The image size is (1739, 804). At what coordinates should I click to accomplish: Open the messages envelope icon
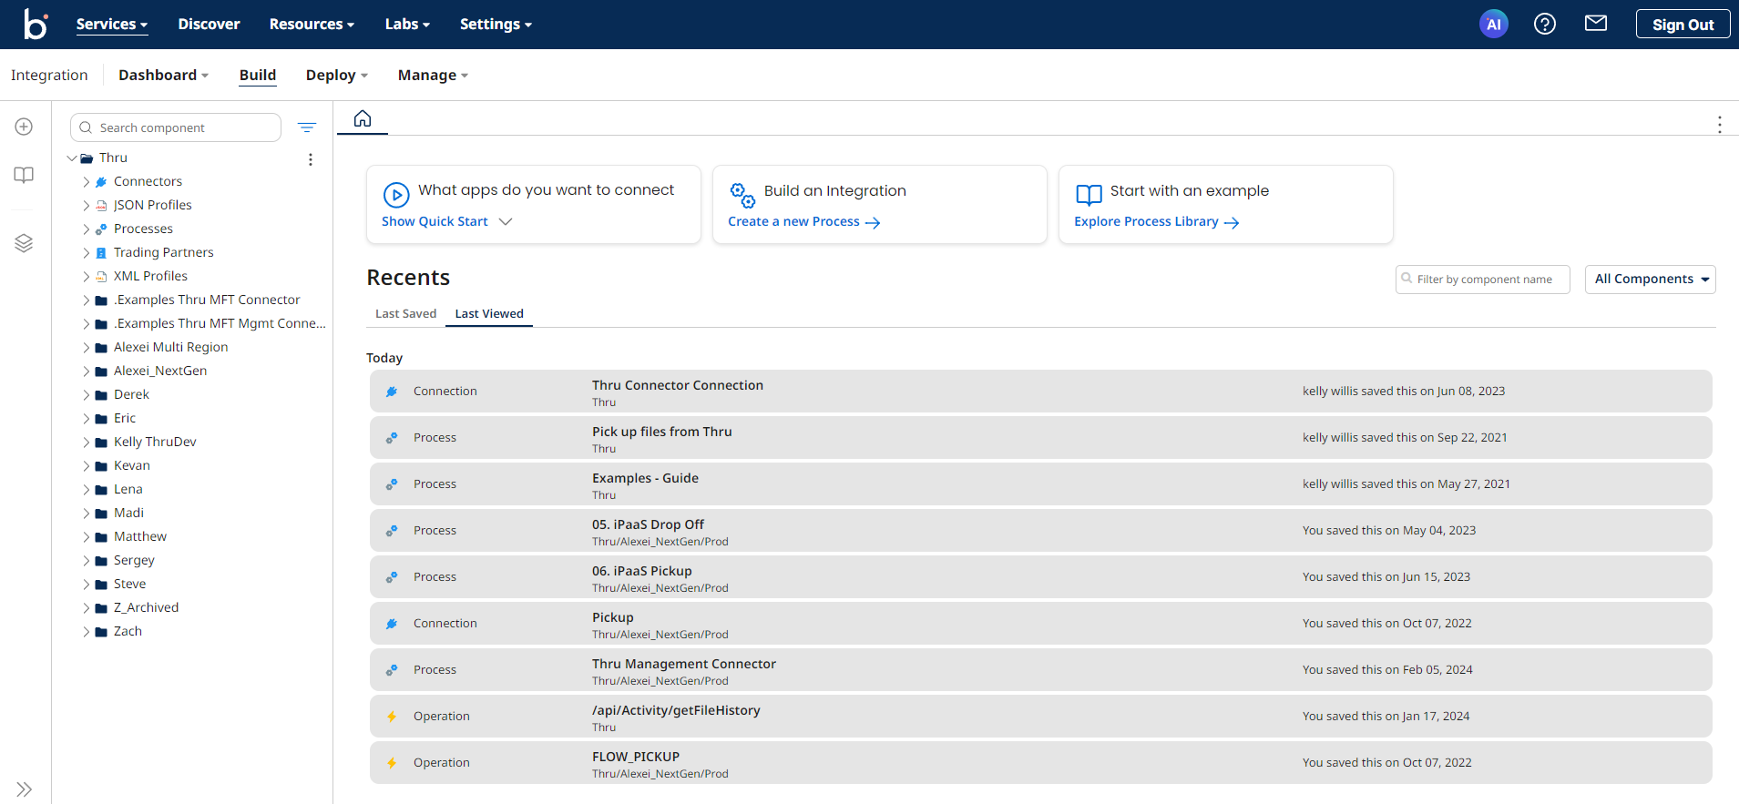[x=1595, y=24]
